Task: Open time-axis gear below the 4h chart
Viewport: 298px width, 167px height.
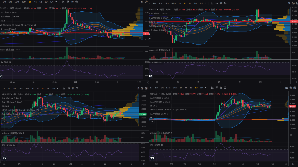Action: coord(296,82)
